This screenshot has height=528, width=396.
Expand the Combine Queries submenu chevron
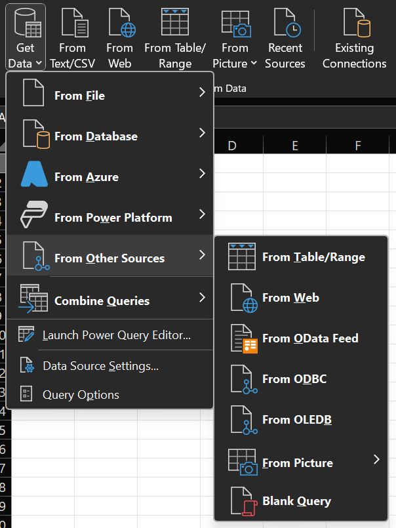click(x=202, y=297)
